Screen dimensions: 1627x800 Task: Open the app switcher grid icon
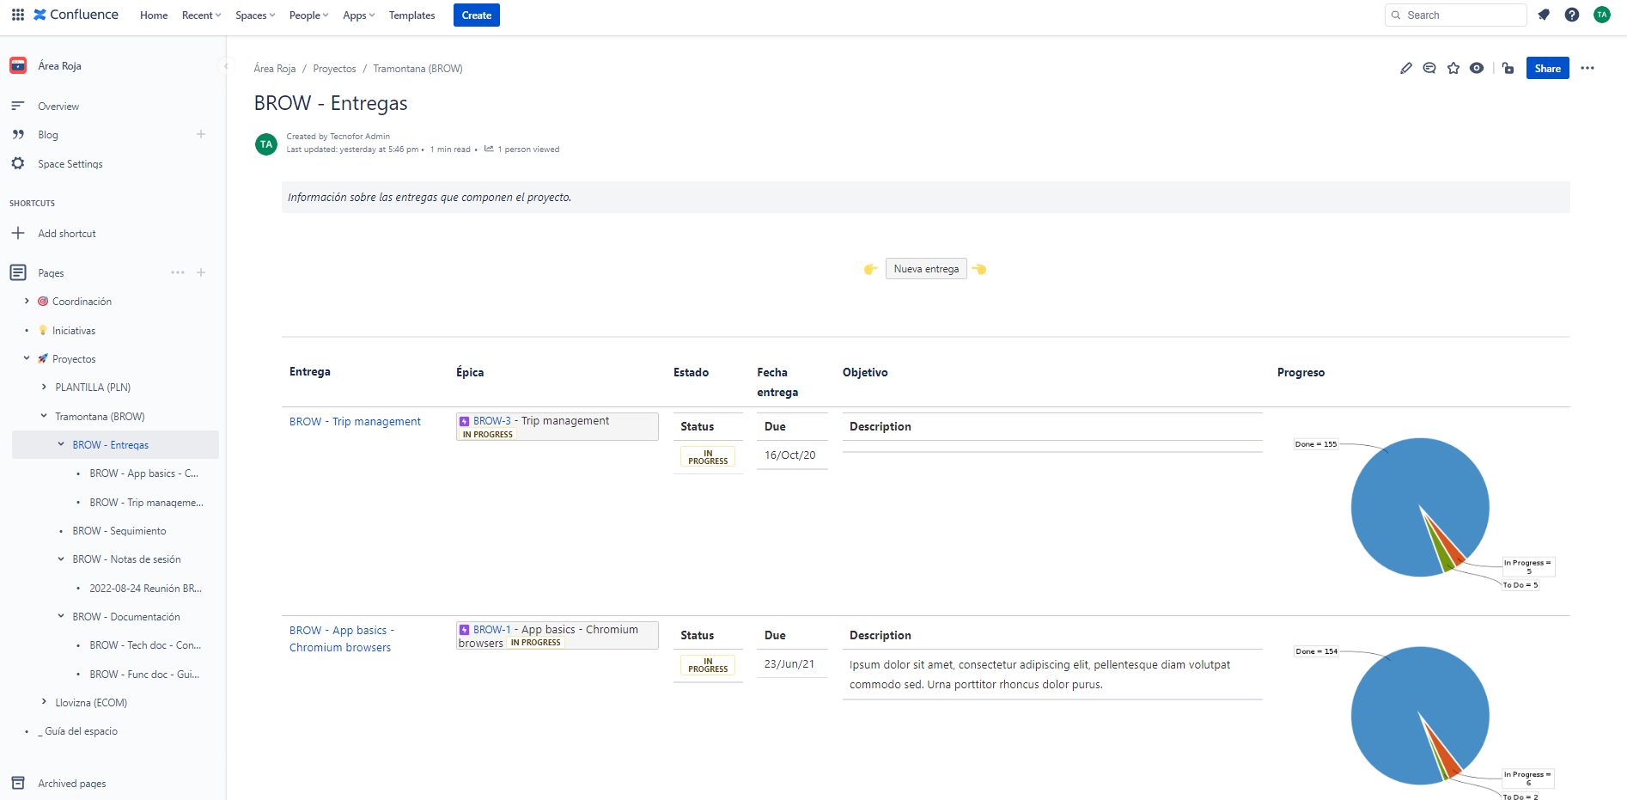tap(17, 15)
